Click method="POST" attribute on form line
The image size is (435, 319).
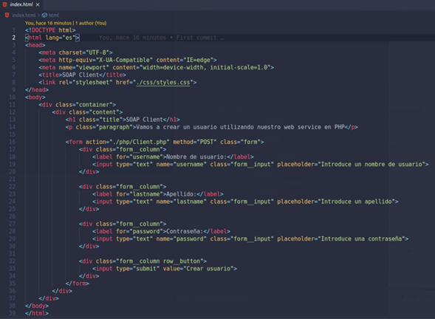[195, 142]
